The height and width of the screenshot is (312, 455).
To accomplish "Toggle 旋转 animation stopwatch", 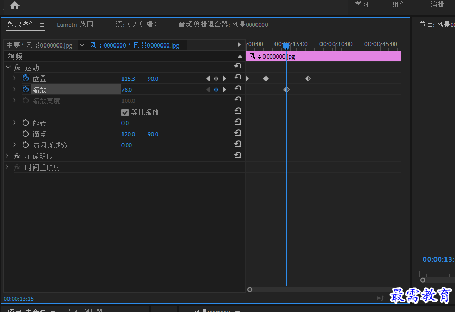I will [x=25, y=122].
